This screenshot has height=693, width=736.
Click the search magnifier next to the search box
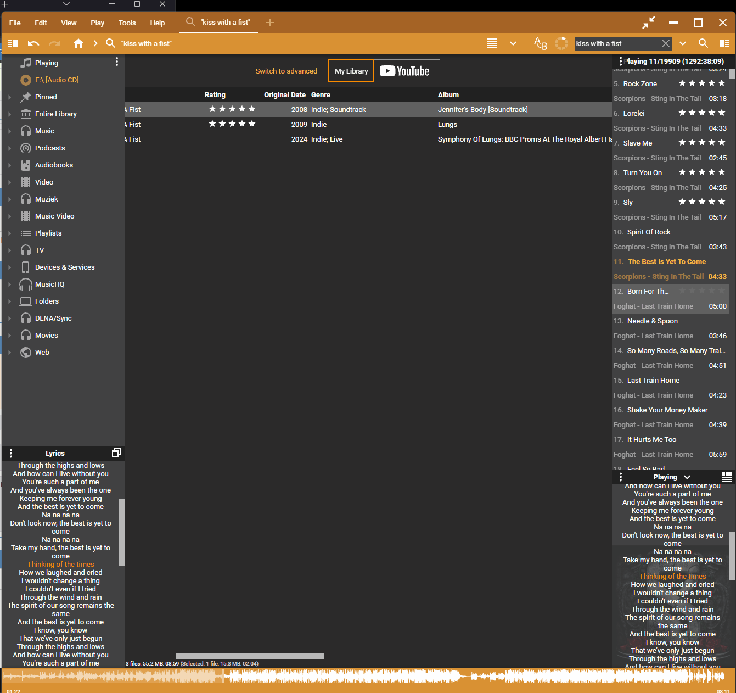click(703, 43)
